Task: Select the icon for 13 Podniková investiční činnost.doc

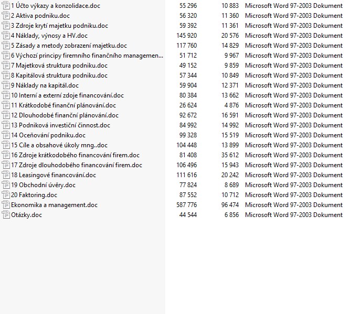Action: pos(6,125)
